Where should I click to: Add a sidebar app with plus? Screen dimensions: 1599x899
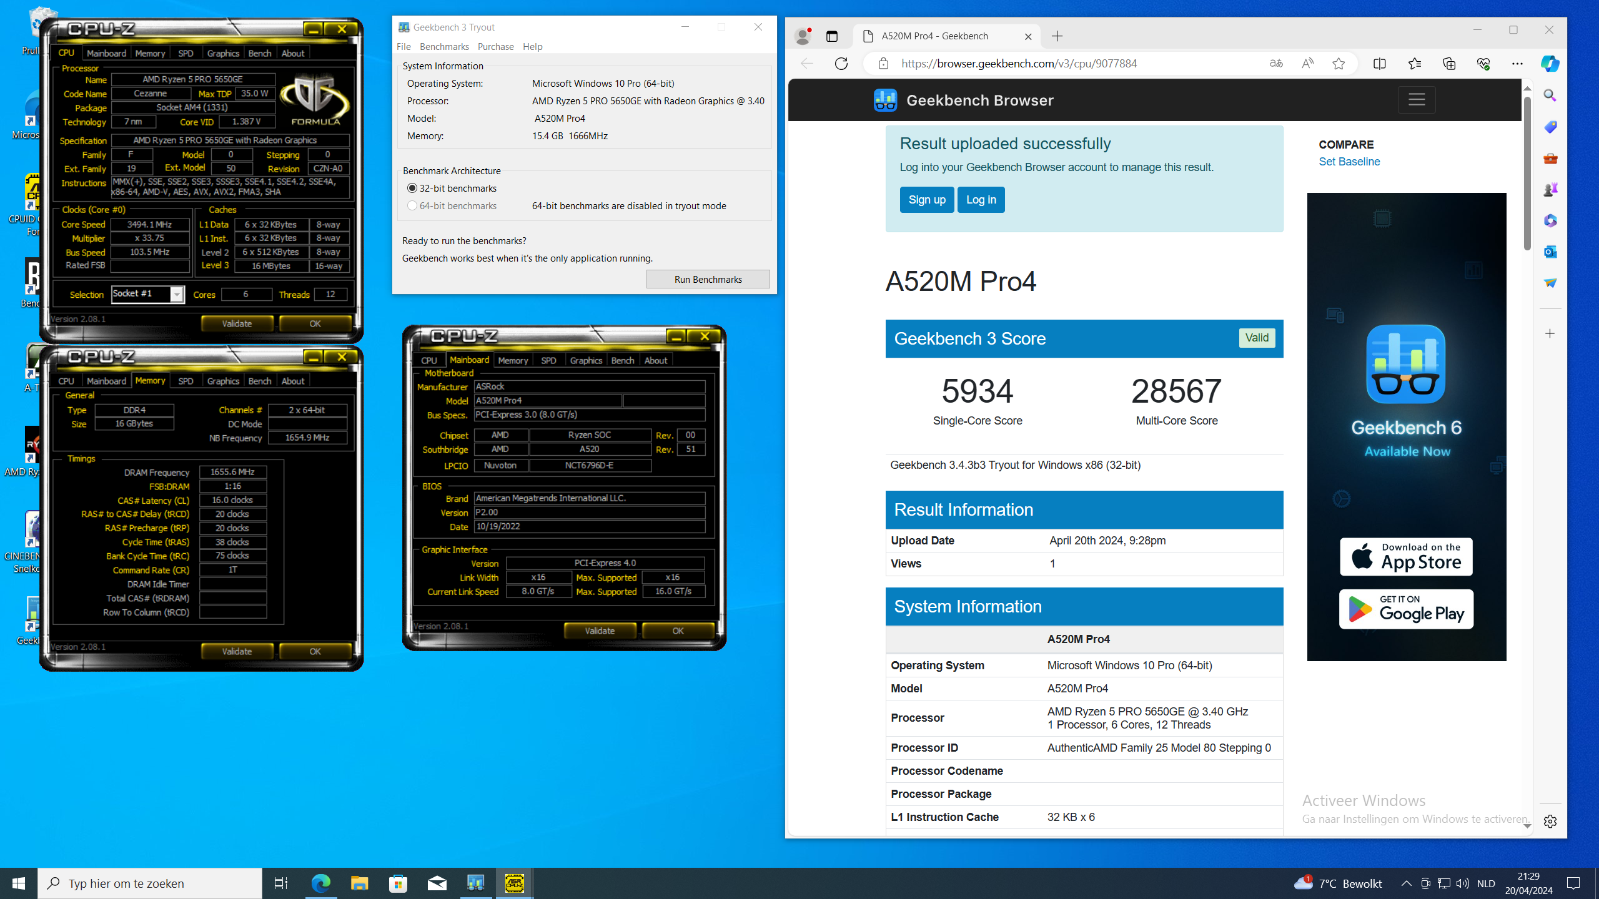click(1550, 333)
